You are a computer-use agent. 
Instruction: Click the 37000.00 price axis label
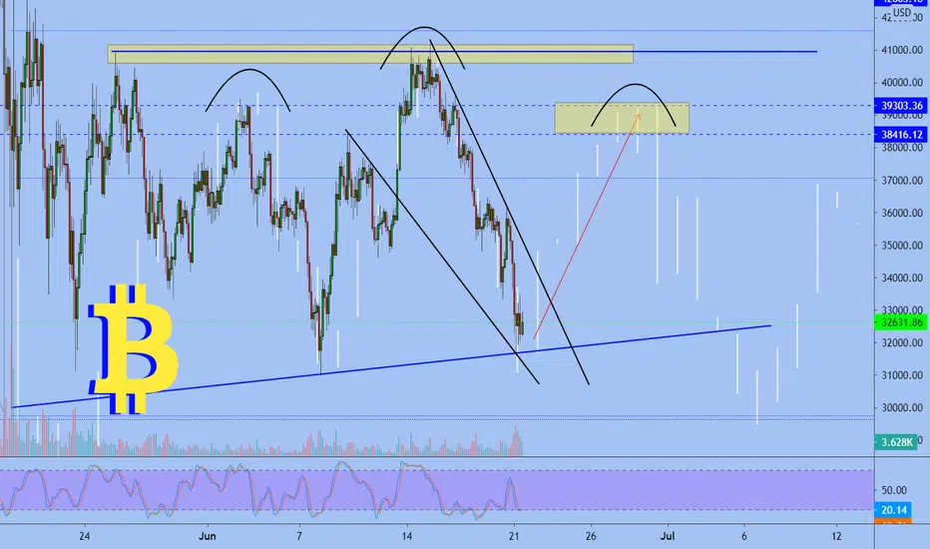[901, 181]
